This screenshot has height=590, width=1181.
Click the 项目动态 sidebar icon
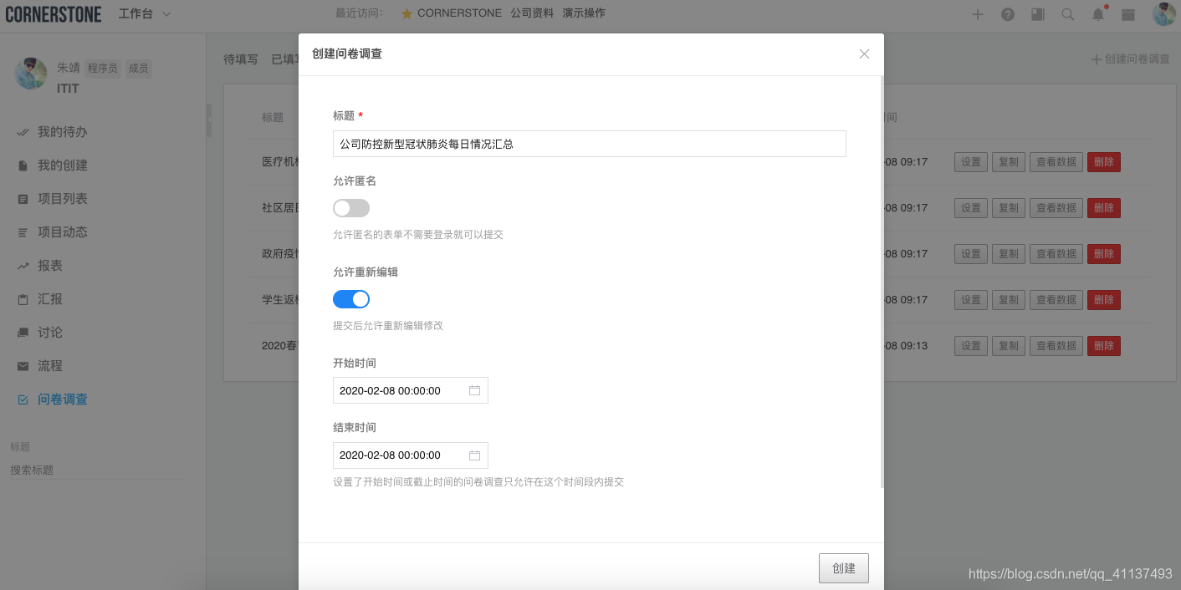23,232
